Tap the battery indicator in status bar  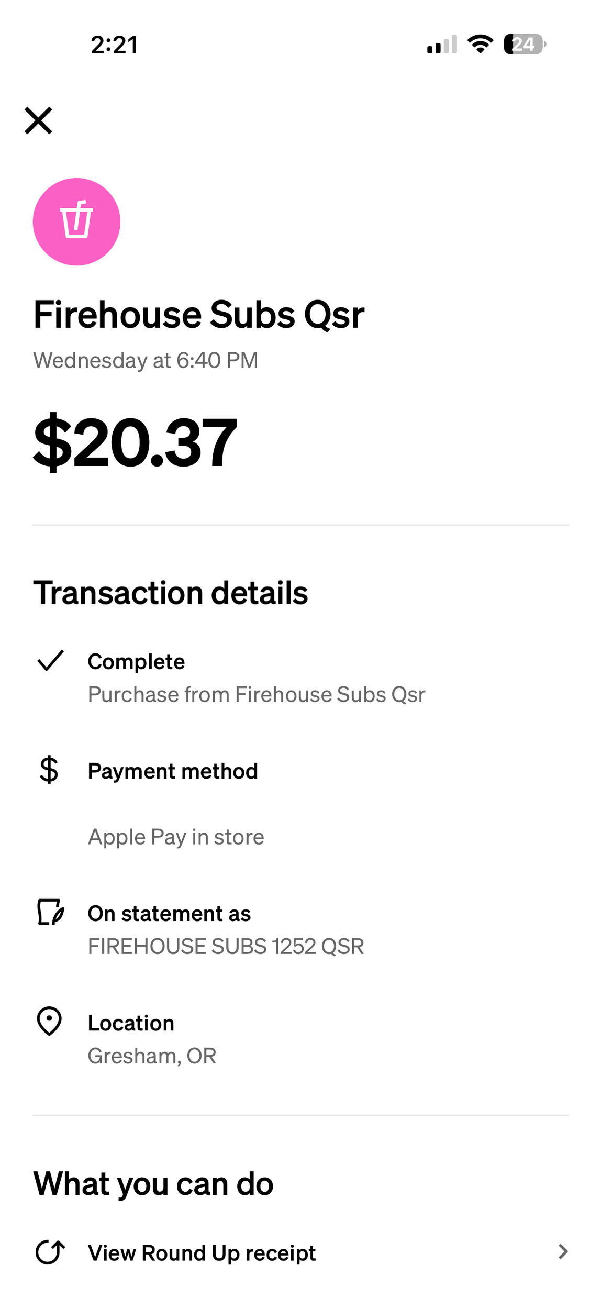click(525, 45)
